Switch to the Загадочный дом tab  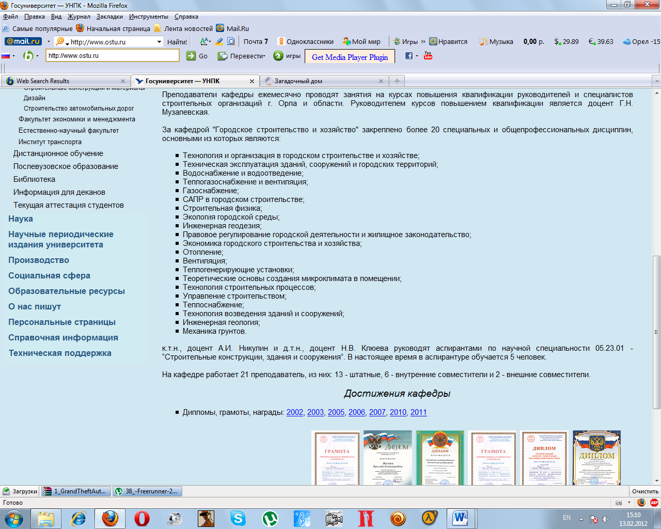(x=325, y=81)
